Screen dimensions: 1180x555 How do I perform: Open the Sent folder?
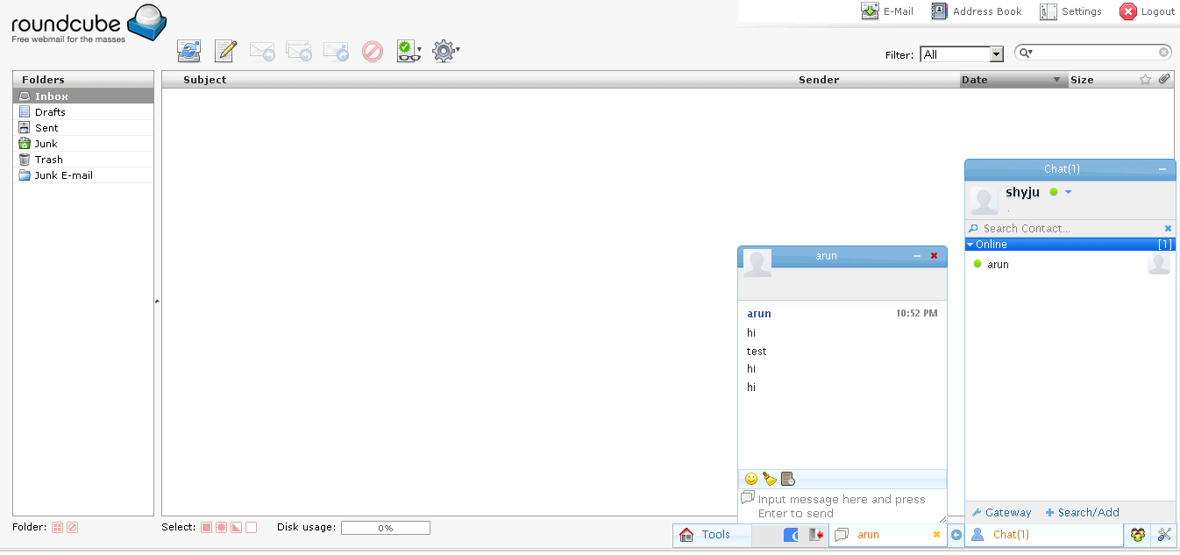[83, 128]
